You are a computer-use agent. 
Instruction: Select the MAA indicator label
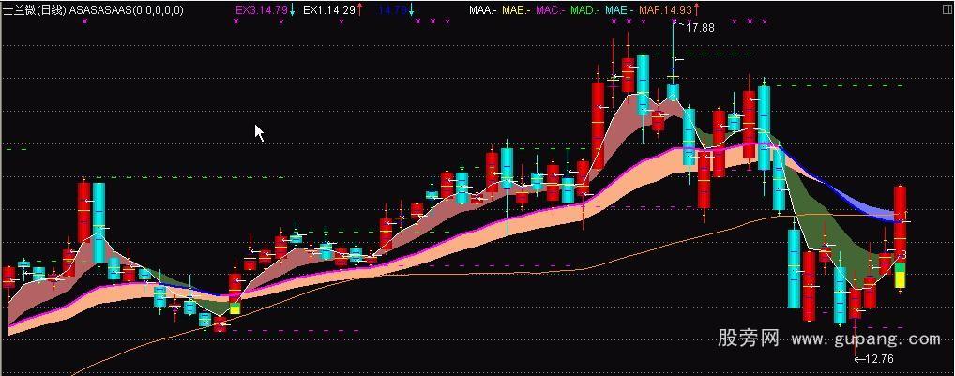[x=482, y=9]
